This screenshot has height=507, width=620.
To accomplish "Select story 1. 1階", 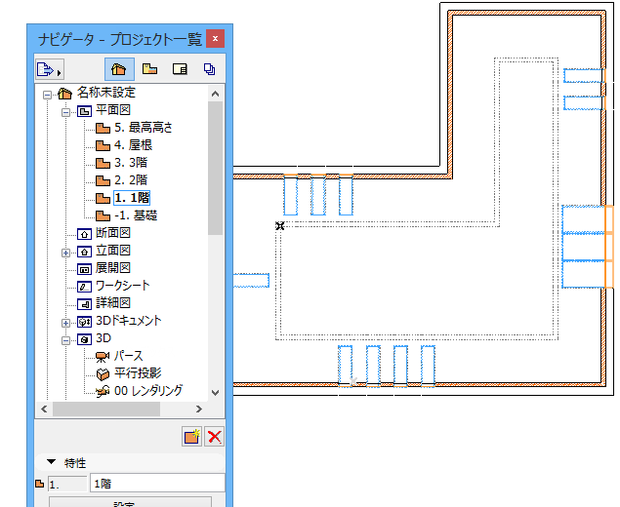I will [x=132, y=197].
